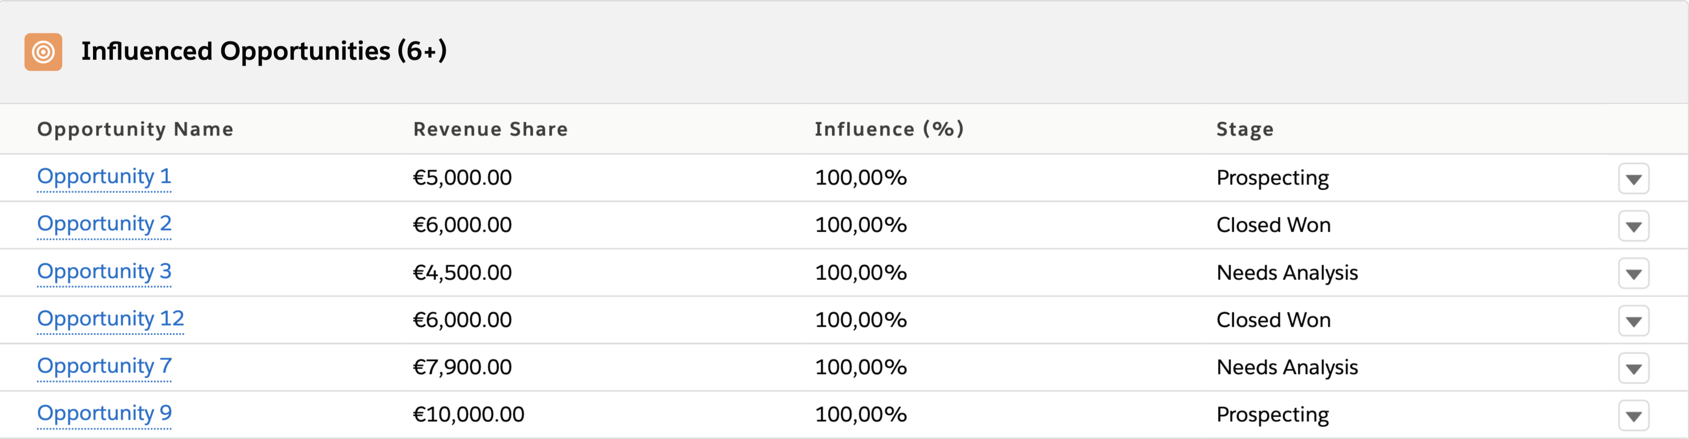This screenshot has height=439, width=1689.
Task: Click the Influence (%) column header
Action: point(889,129)
